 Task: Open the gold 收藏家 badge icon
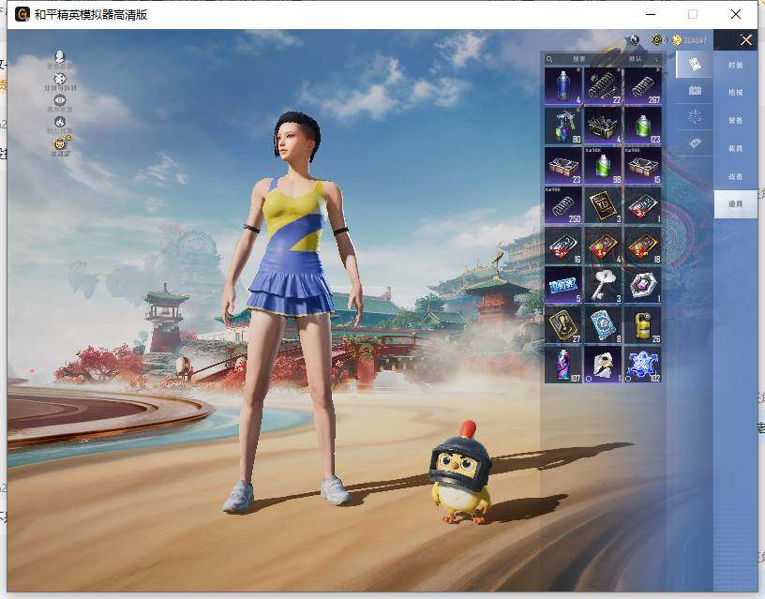point(60,143)
